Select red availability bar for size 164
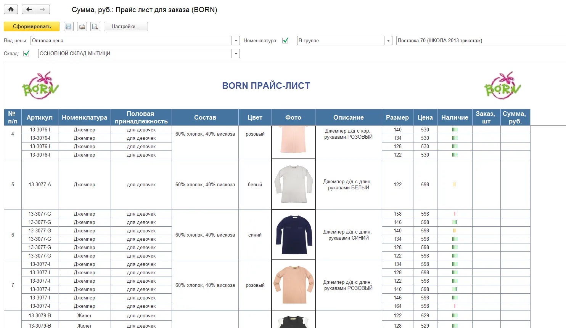Image resolution: width=566 pixels, height=328 pixels. [x=455, y=306]
